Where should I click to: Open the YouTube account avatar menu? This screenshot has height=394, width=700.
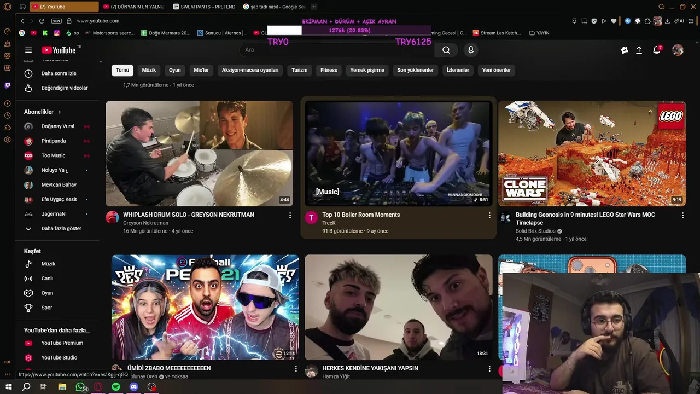pos(678,50)
